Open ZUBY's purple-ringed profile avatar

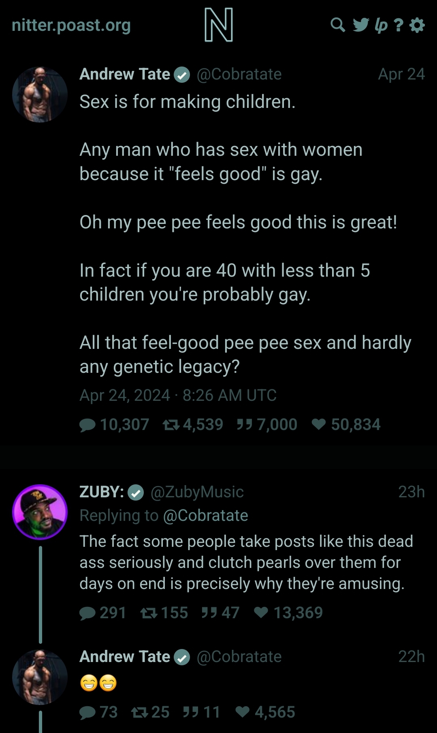[x=40, y=512]
